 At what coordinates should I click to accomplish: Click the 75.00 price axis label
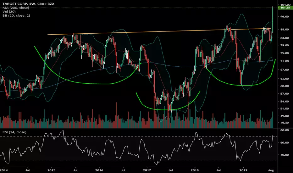pos(285,53)
